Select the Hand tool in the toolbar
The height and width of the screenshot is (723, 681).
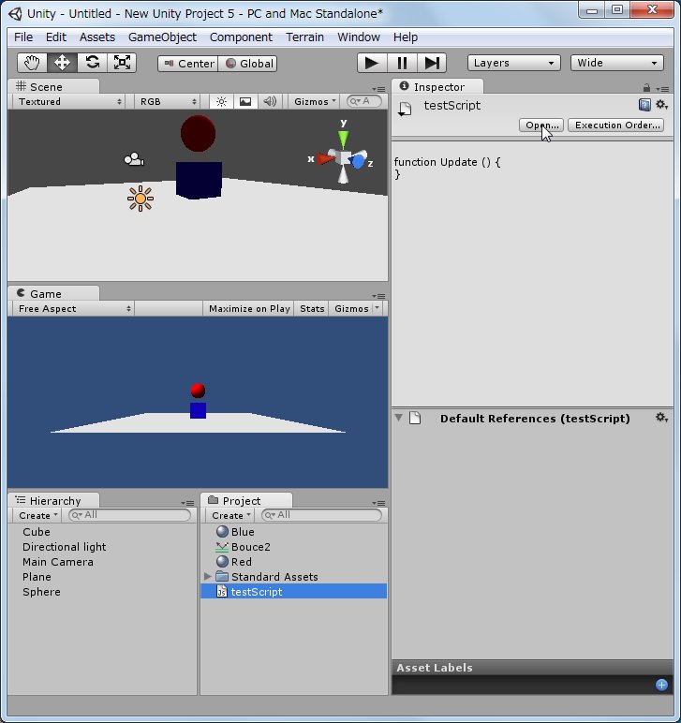[x=33, y=63]
